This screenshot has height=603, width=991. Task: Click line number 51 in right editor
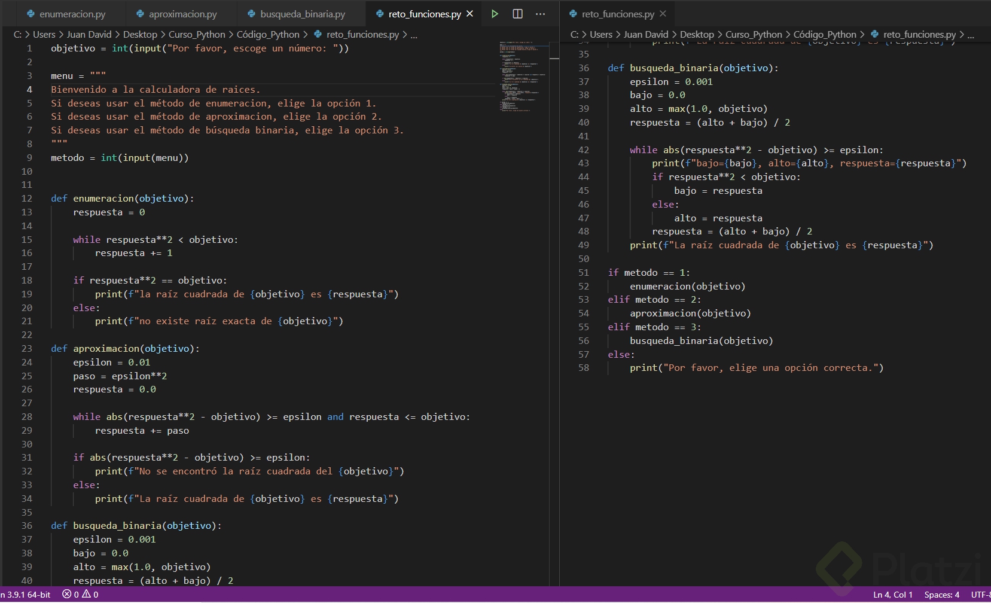(584, 273)
